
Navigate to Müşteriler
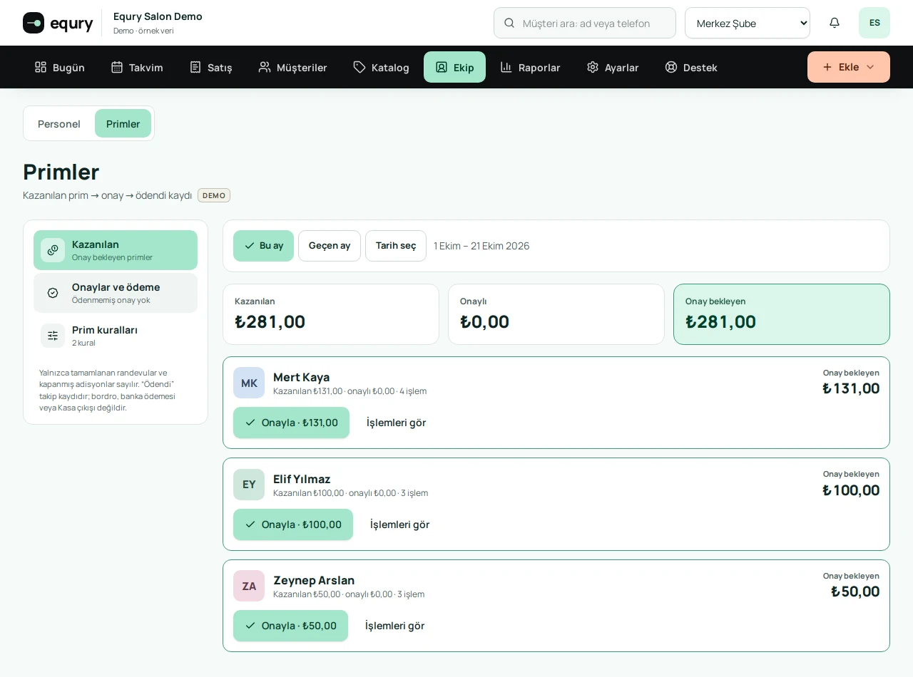coord(292,67)
